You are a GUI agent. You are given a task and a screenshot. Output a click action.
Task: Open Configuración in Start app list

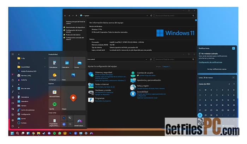25,114
